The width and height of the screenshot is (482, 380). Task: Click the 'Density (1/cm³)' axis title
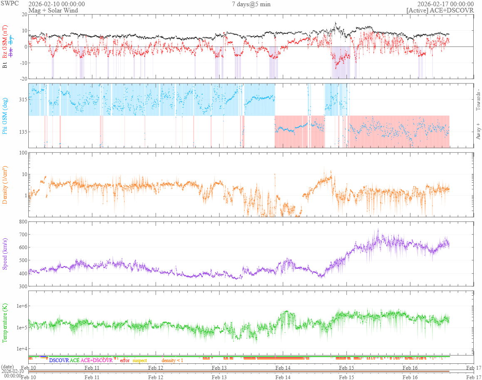(5, 185)
